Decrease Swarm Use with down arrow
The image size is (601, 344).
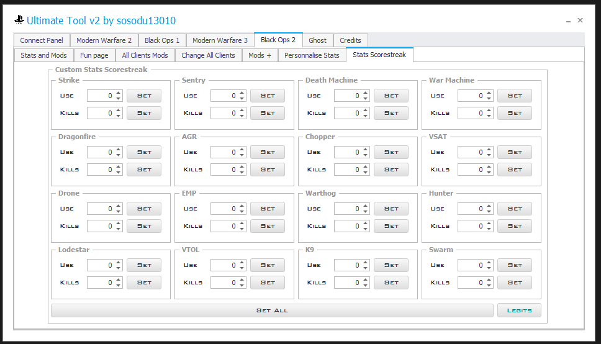coord(489,268)
